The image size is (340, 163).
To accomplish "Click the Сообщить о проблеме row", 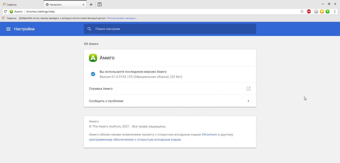I will coord(170,101).
